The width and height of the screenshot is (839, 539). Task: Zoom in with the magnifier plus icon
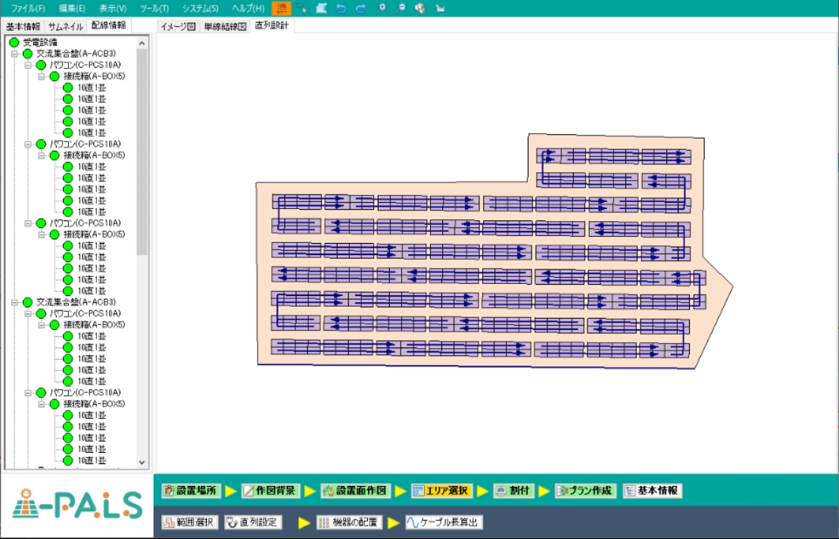point(381,8)
